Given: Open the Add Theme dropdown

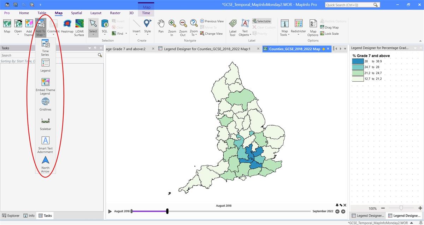Looking at the screenshot, I should 29,27.
